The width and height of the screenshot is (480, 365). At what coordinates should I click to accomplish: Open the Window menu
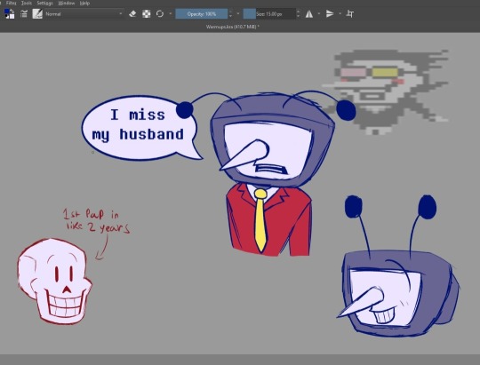[x=67, y=3]
